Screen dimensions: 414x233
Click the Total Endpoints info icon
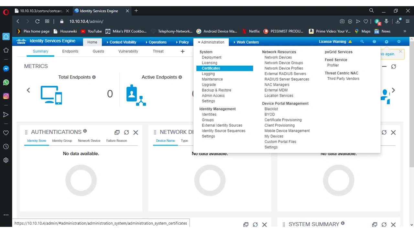pyautogui.click(x=94, y=77)
